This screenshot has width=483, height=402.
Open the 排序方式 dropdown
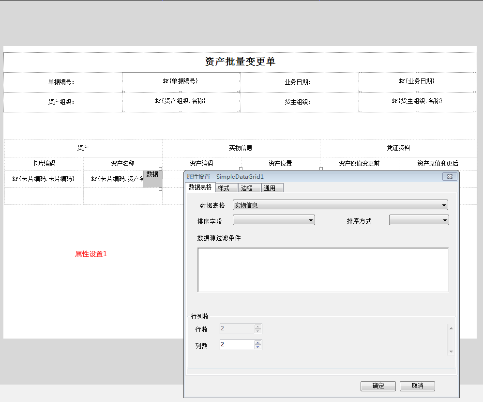tap(445, 220)
